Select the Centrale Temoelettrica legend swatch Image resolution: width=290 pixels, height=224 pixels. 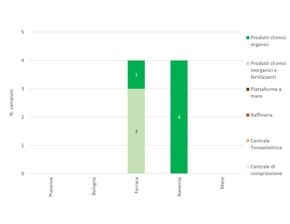pos(248,141)
